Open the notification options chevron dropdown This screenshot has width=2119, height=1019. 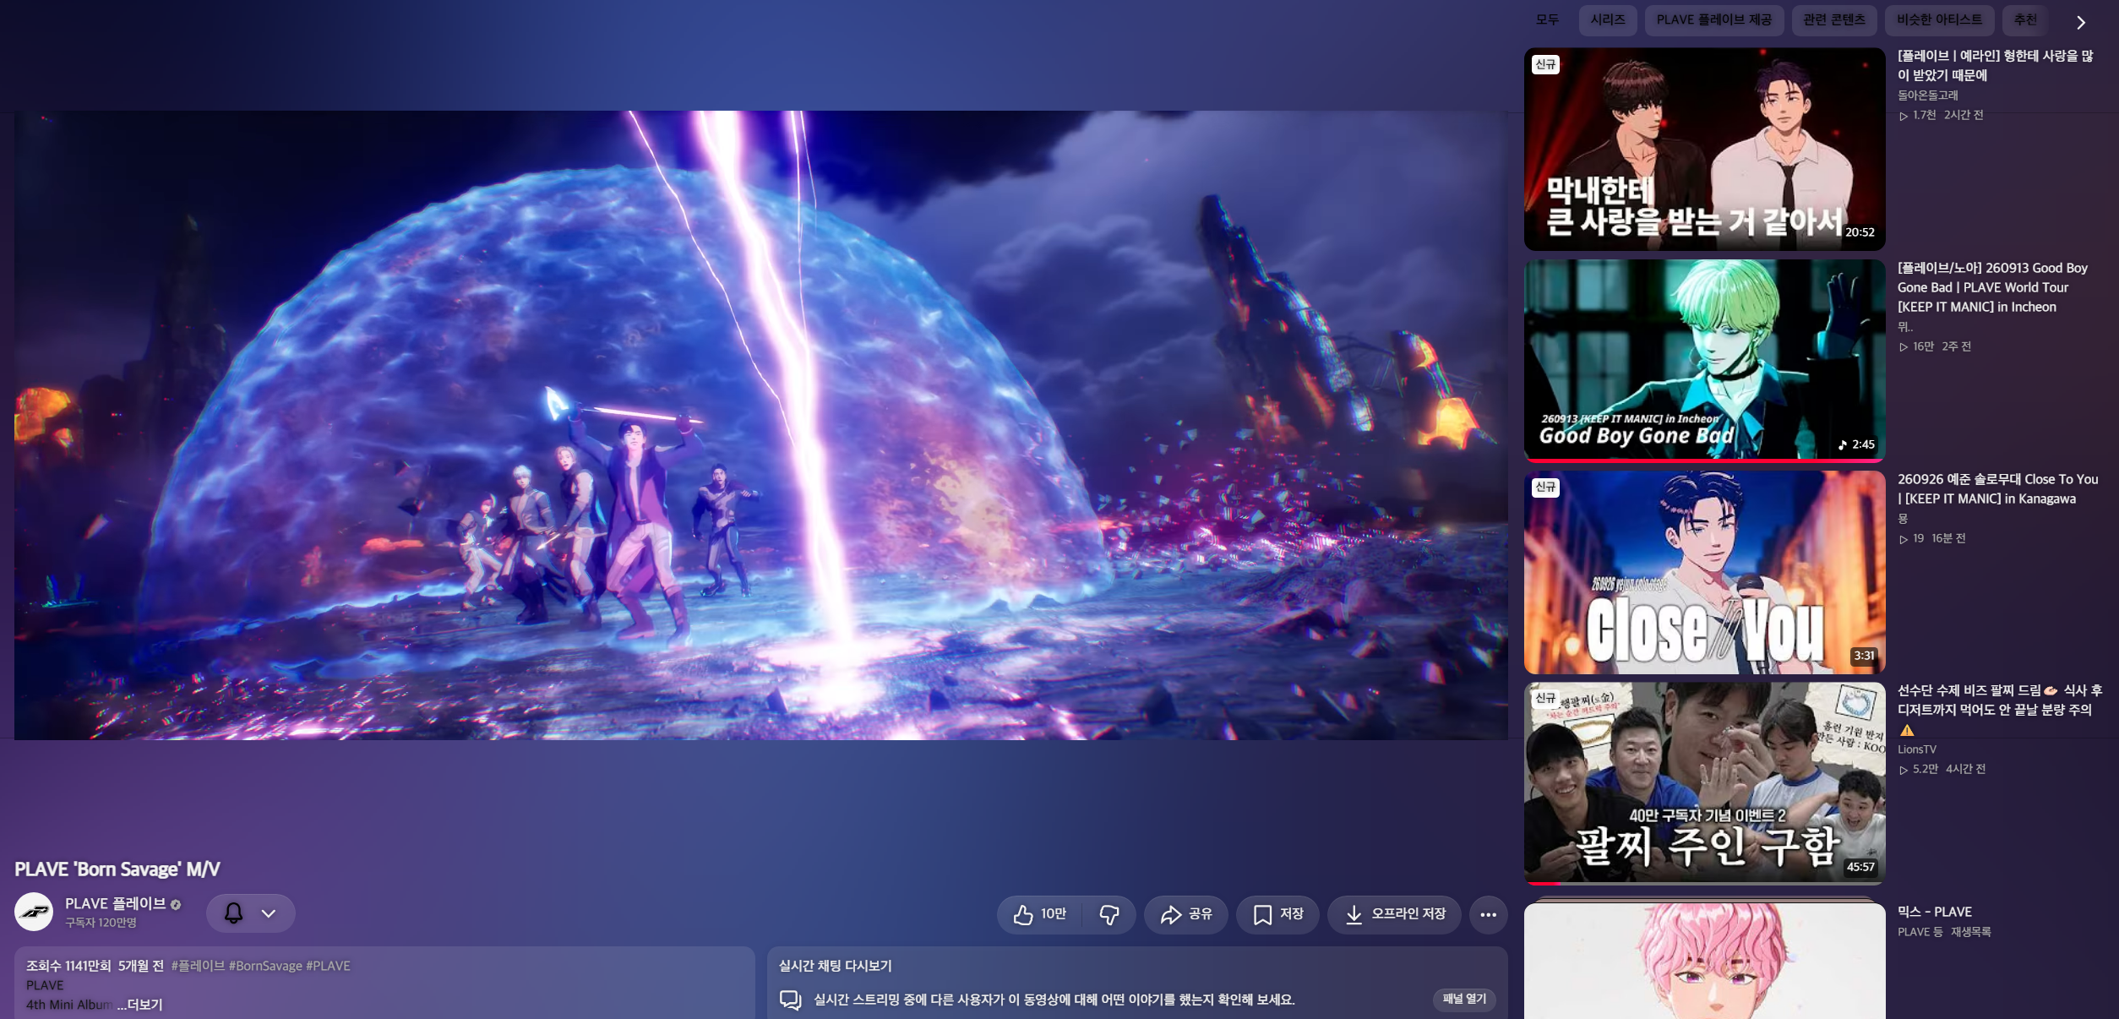(269, 913)
